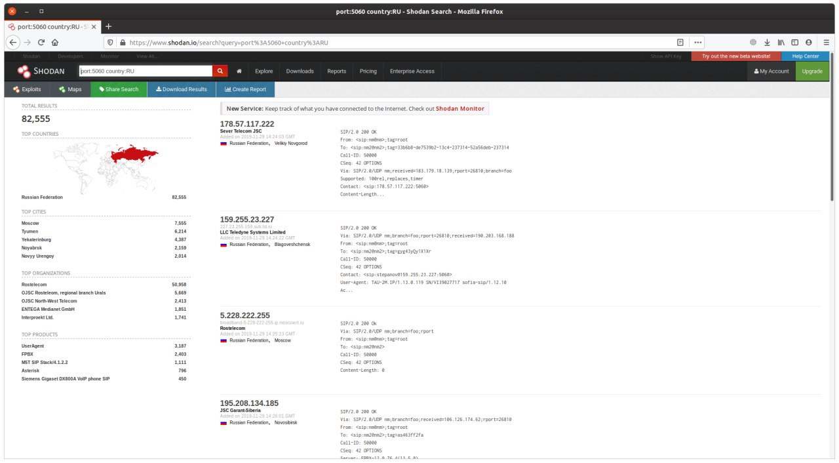
Task: Open host 195.208.134.185
Action: click(249, 403)
